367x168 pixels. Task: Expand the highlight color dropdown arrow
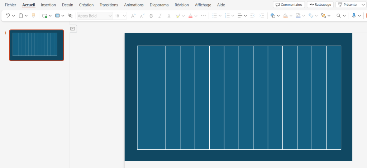click(183, 16)
